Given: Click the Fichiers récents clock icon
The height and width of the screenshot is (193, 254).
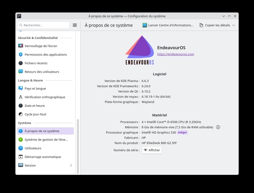Looking at the screenshot, I should [21, 63].
